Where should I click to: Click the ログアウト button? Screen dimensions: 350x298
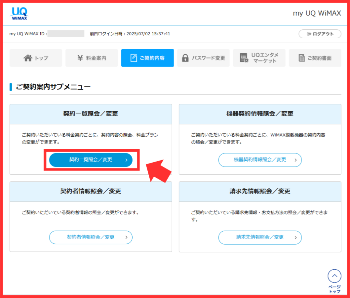(320, 34)
